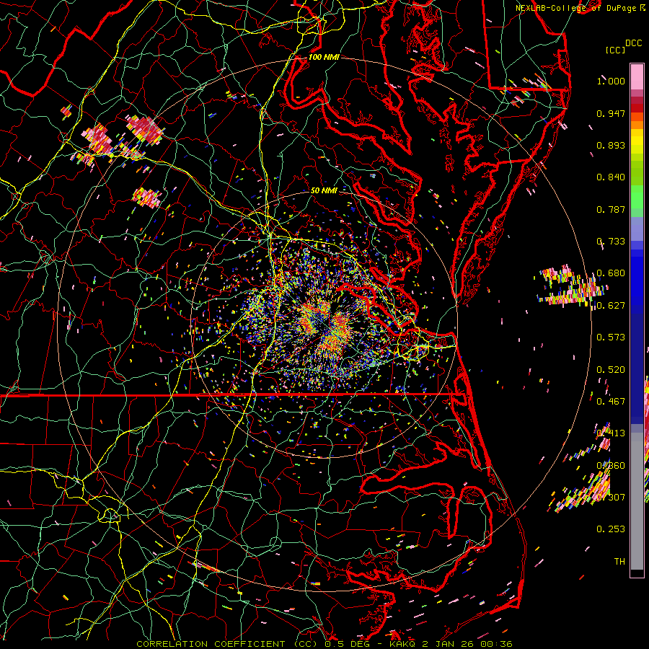Click the 0.520 legend value
The width and height of the screenshot is (649, 649).
[x=611, y=370]
